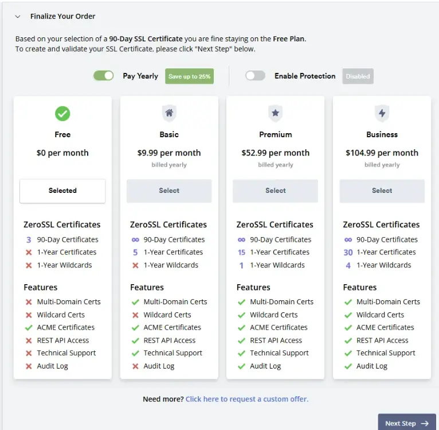Image resolution: width=439 pixels, height=430 pixels.
Task: Click the lightning shield icon on Business plan
Action: (x=382, y=113)
